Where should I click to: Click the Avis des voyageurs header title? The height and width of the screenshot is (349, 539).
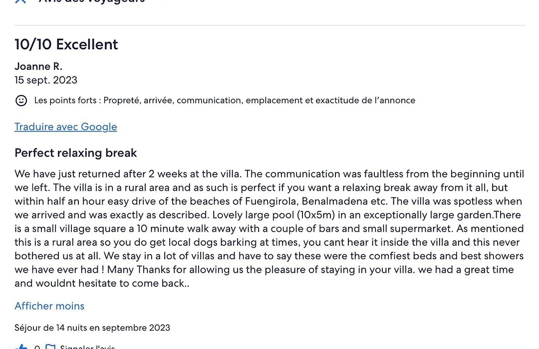pos(92,1)
